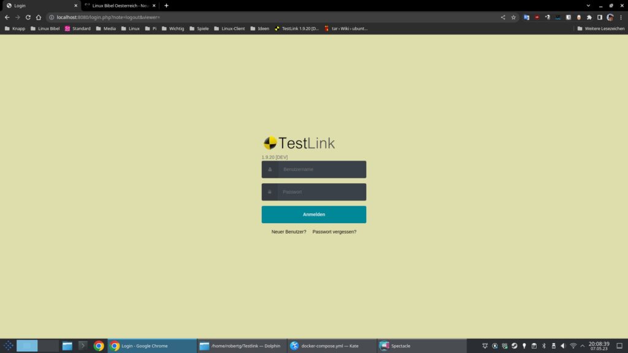The width and height of the screenshot is (628, 353).
Task: Open the volume speaker tray icon
Action: click(x=563, y=346)
